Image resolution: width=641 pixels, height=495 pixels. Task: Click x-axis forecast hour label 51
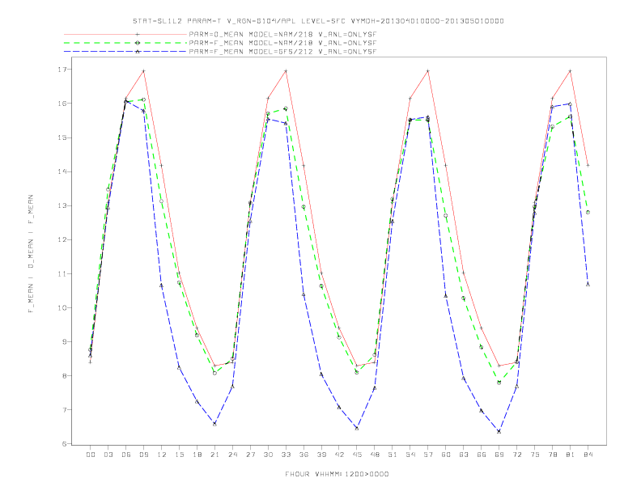tap(393, 455)
